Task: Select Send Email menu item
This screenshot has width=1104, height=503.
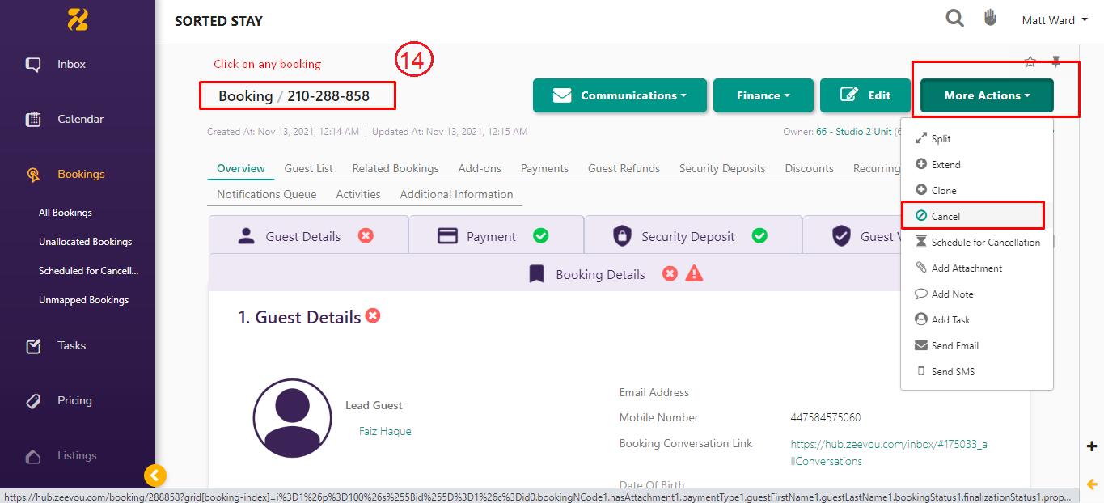Action: [977, 346]
